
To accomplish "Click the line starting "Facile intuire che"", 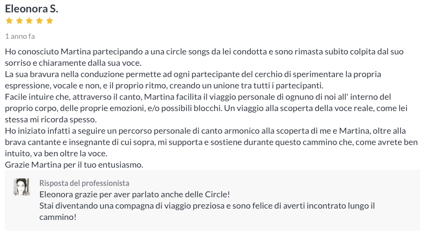I will [203, 97].
